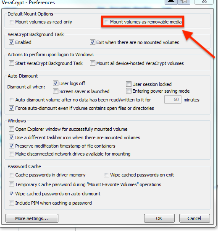Enable dismount when Screen saver is launched
218x231 pixels.
click(55, 91)
